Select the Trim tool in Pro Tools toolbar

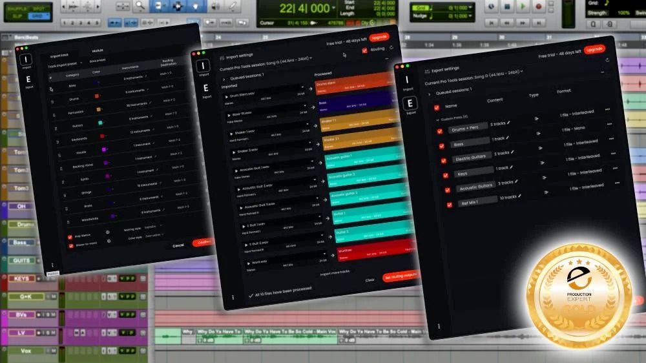pyautogui.click(x=159, y=6)
